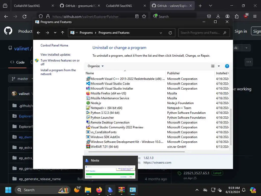Click GitHub Sign in link
Viewport: 261px width, 196px height.
[x=241, y=31]
